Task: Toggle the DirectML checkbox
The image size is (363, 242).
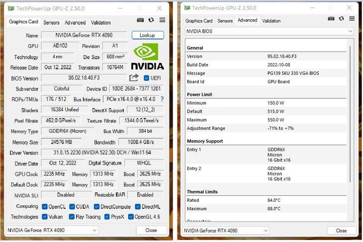Action: (x=138, y=206)
